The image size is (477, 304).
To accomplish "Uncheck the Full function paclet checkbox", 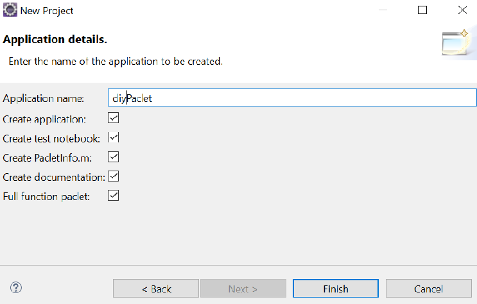I will point(113,196).
